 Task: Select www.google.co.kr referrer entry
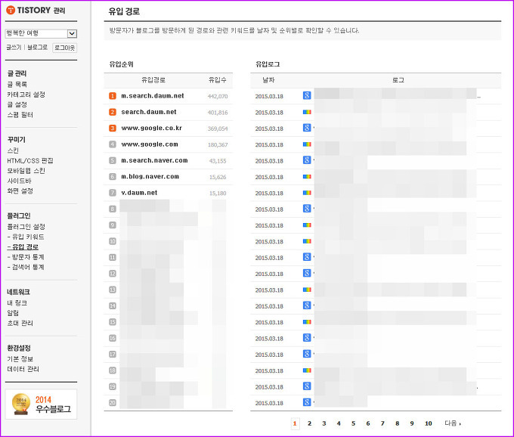tap(151, 129)
